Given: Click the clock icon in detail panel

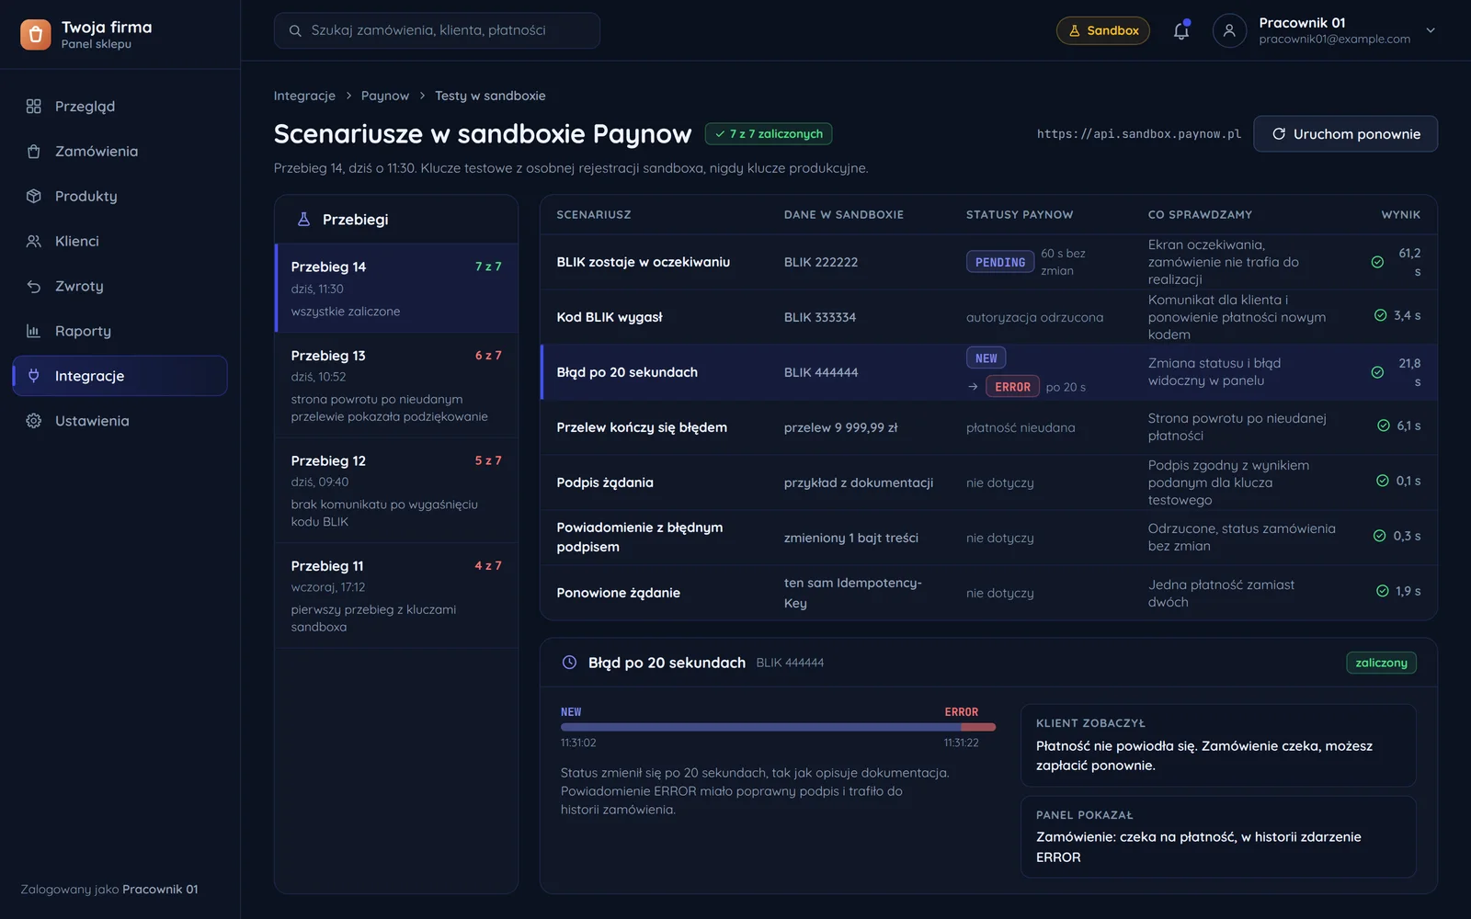Looking at the screenshot, I should click(569, 663).
